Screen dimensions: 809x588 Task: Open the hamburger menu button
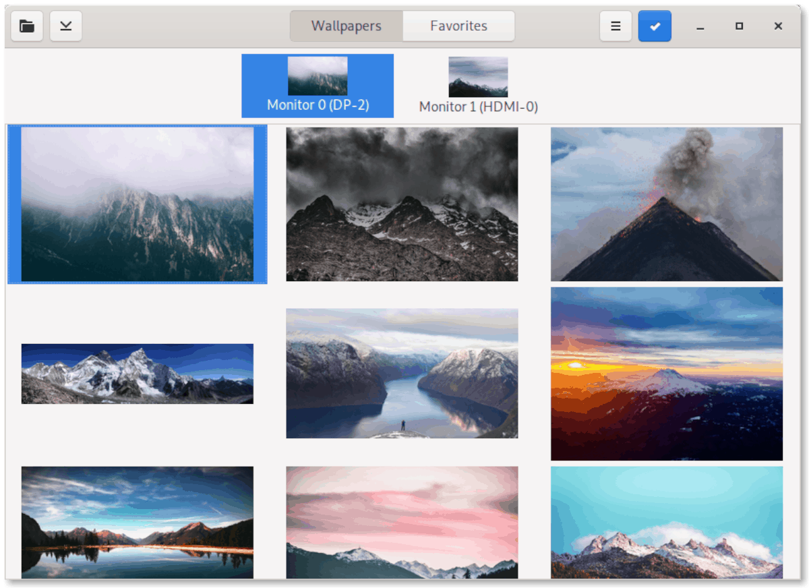(616, 26)
